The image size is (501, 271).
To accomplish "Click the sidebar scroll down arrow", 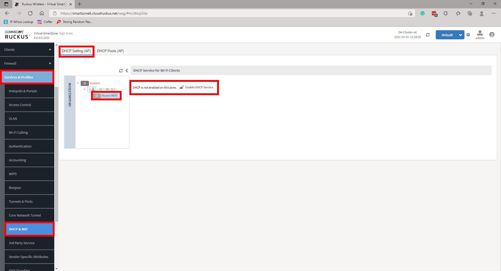I will (56, 268).
